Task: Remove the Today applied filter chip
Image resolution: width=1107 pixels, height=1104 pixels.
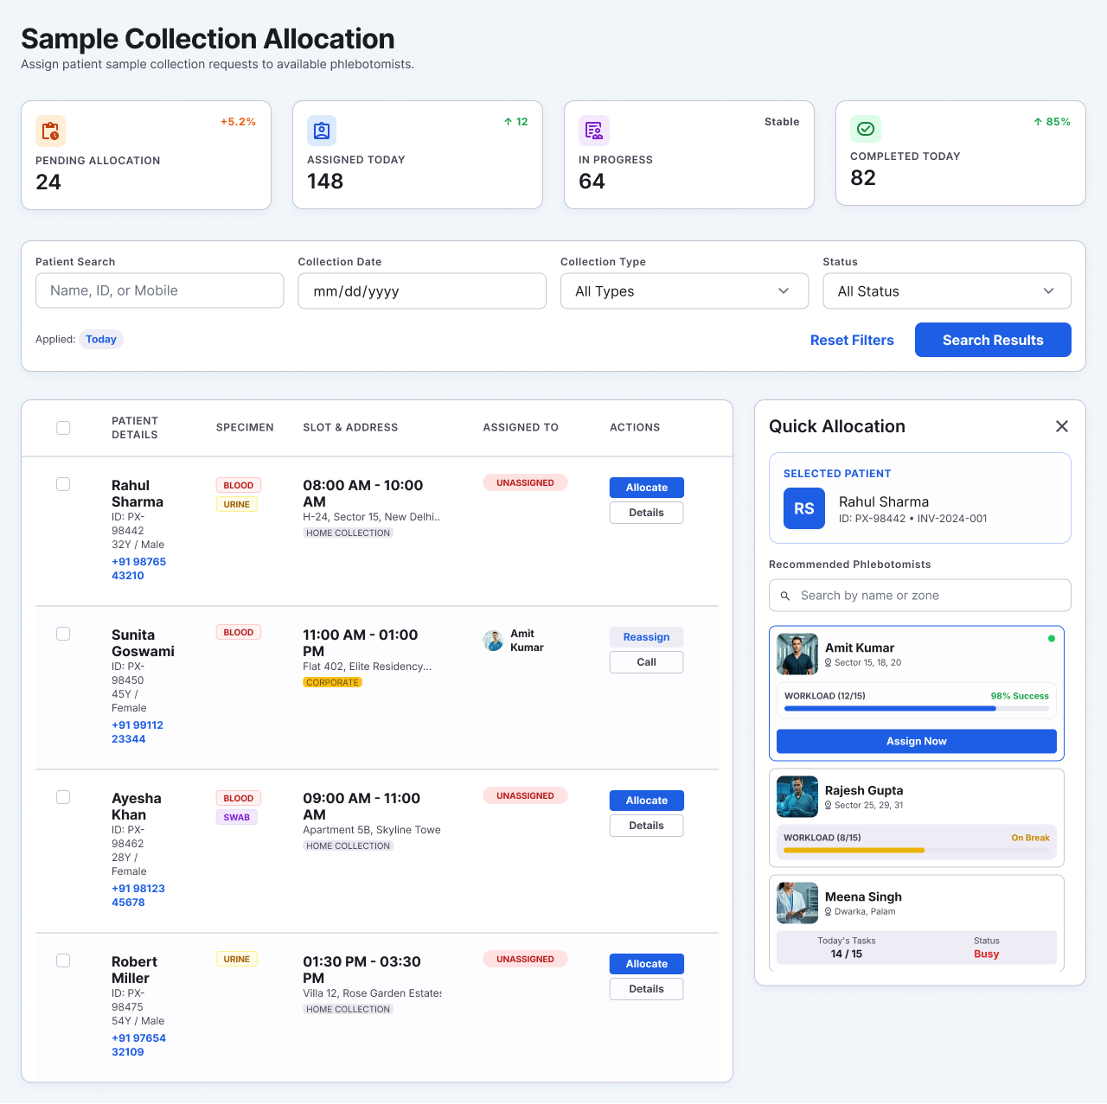Action: pyautogui.click(x=101, y=339)
